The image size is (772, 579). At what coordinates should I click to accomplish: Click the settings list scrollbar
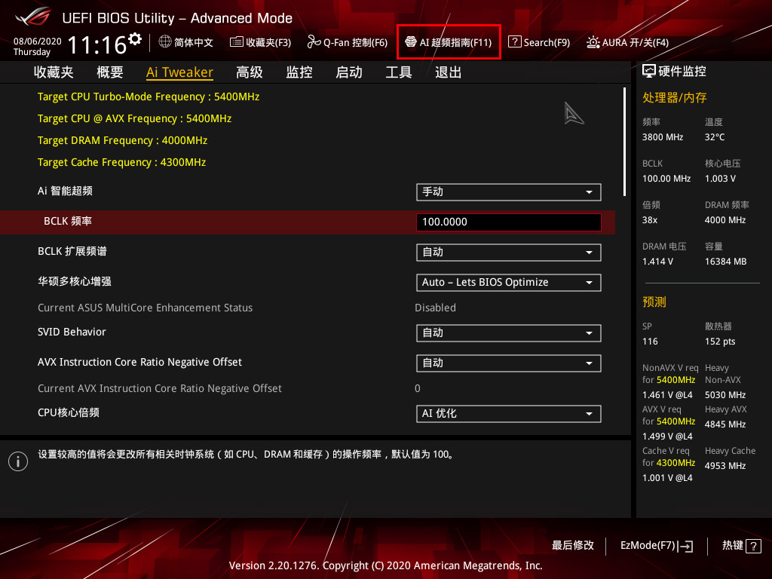tap(624, 142)
